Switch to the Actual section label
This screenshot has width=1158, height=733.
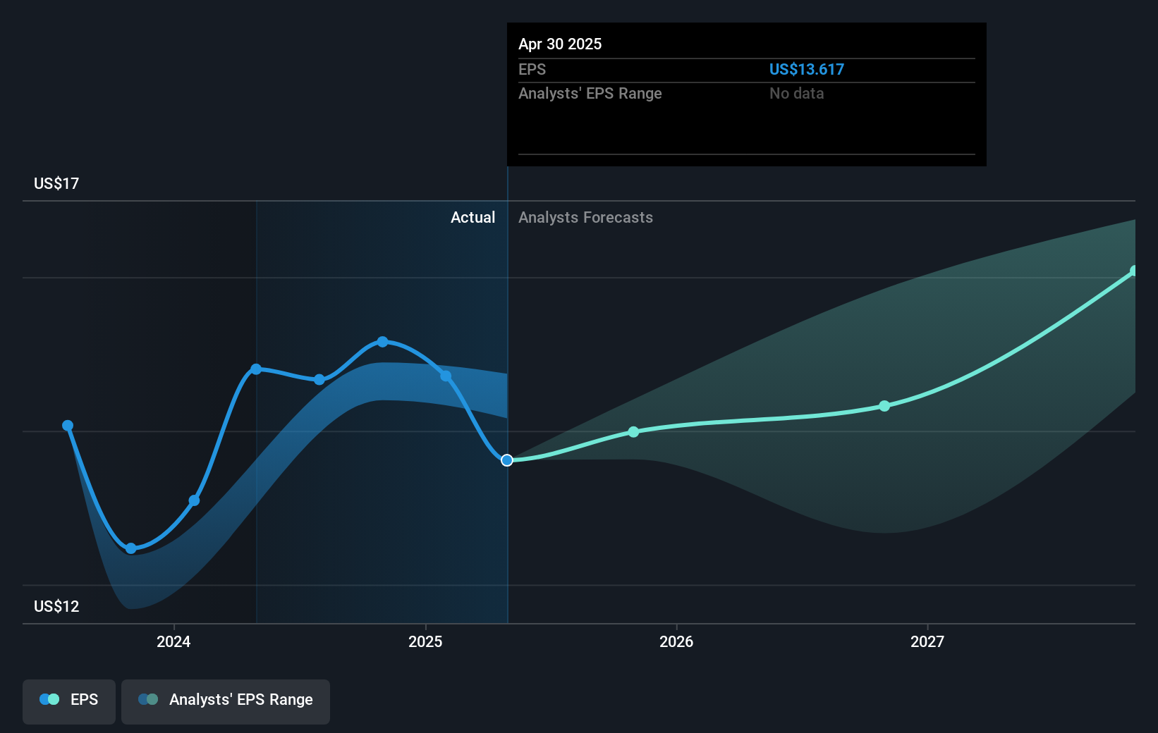pyautogui.click(x=473, y=217)
